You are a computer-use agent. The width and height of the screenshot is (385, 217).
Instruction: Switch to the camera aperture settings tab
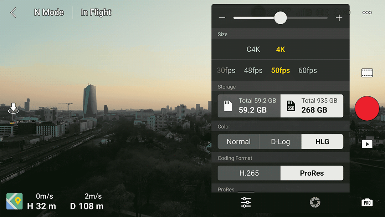pos(315,203)
